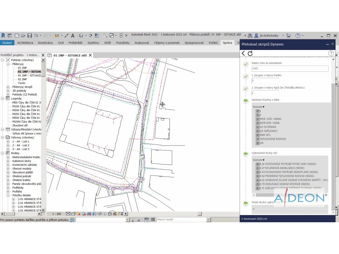Select the Measure tool icon
Screen dimensions: 339x254
pos(57,35)
